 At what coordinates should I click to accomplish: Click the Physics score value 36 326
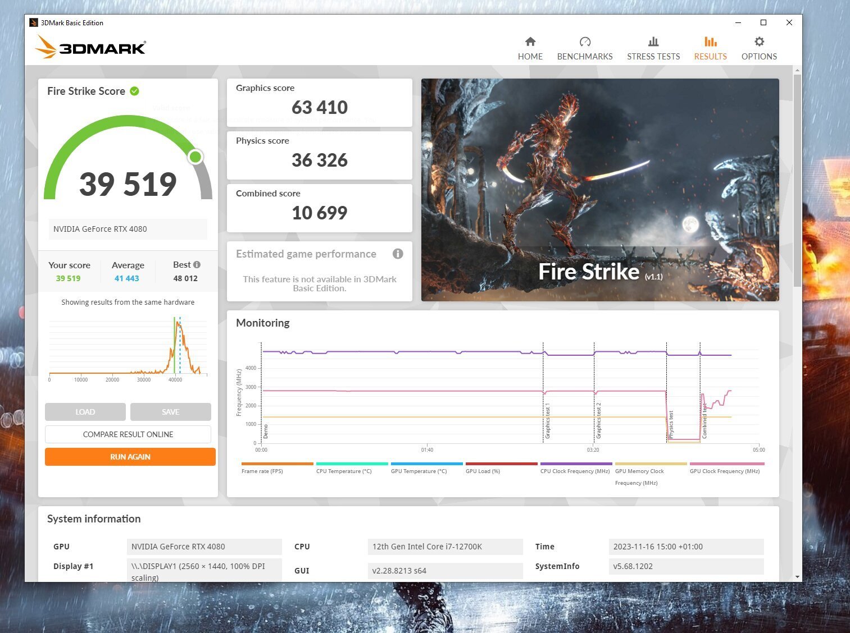point(320,160)
